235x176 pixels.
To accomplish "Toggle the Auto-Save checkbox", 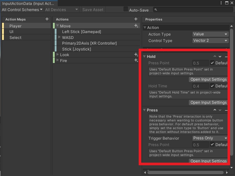I will pos(126,9).
